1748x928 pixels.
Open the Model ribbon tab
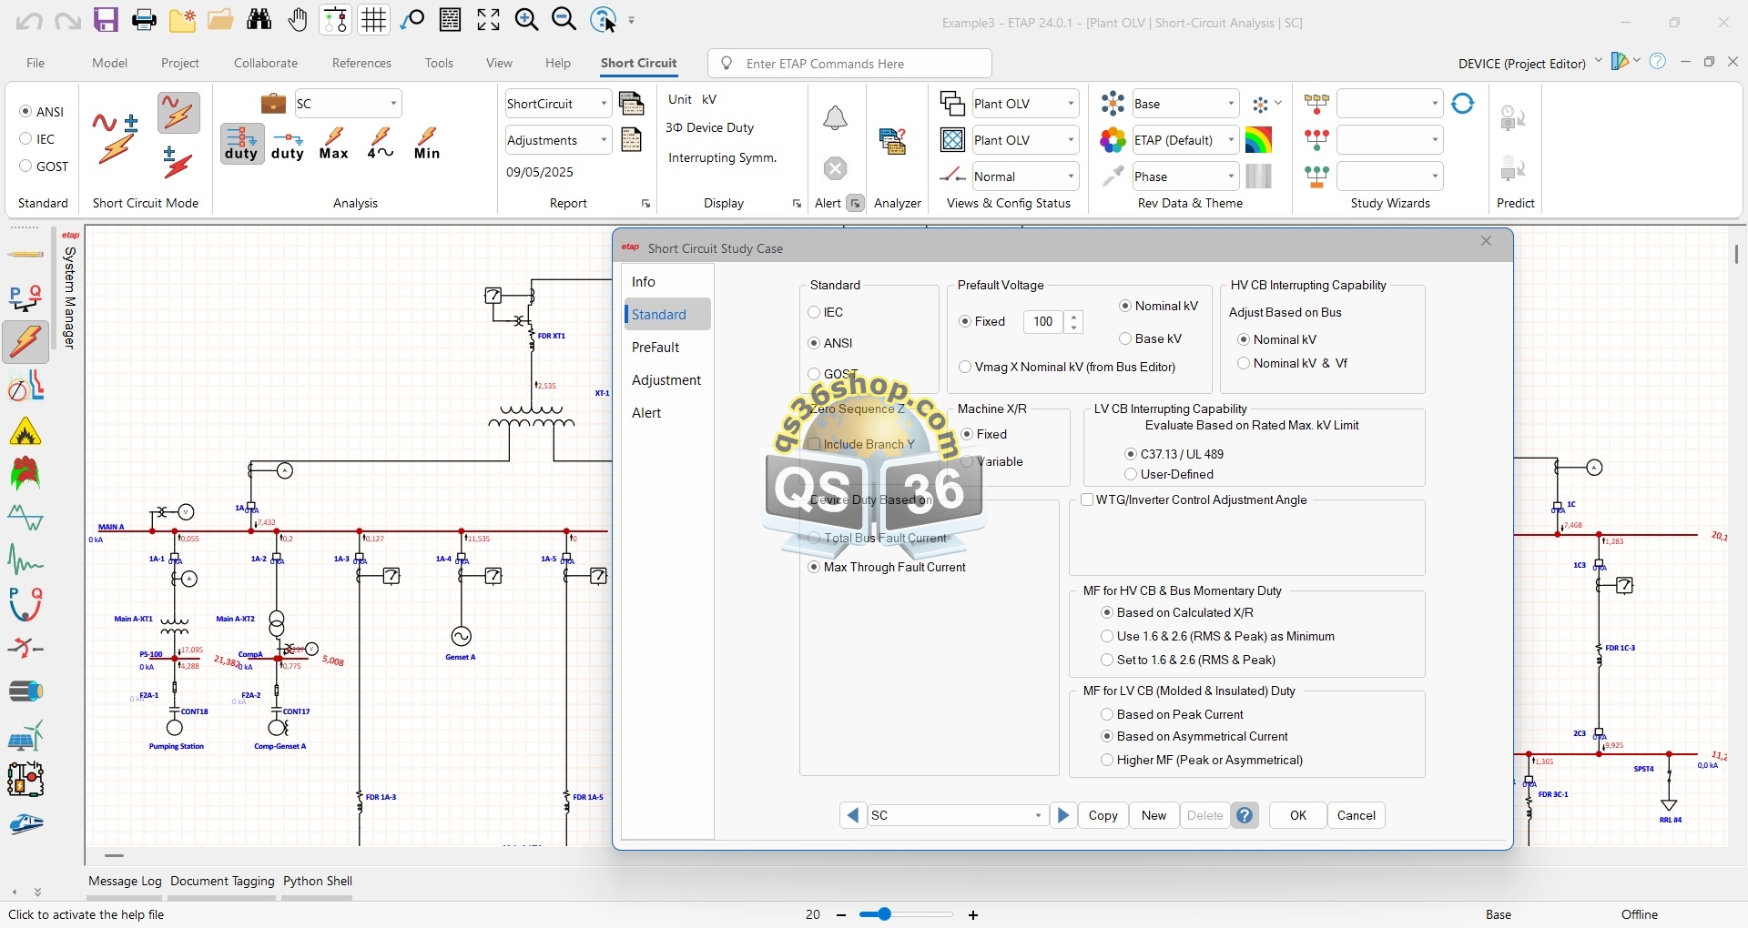[109, 63]
